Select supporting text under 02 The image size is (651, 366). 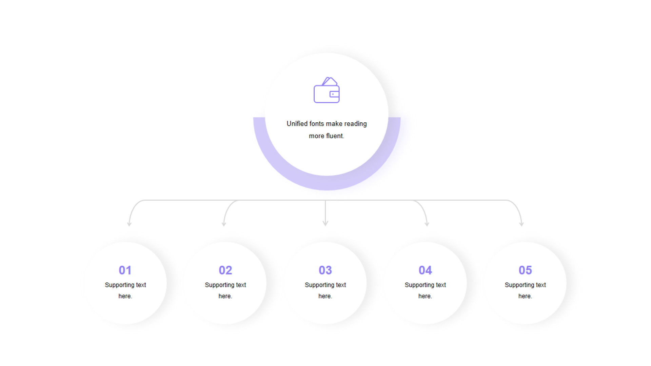[x=225, y=290]
